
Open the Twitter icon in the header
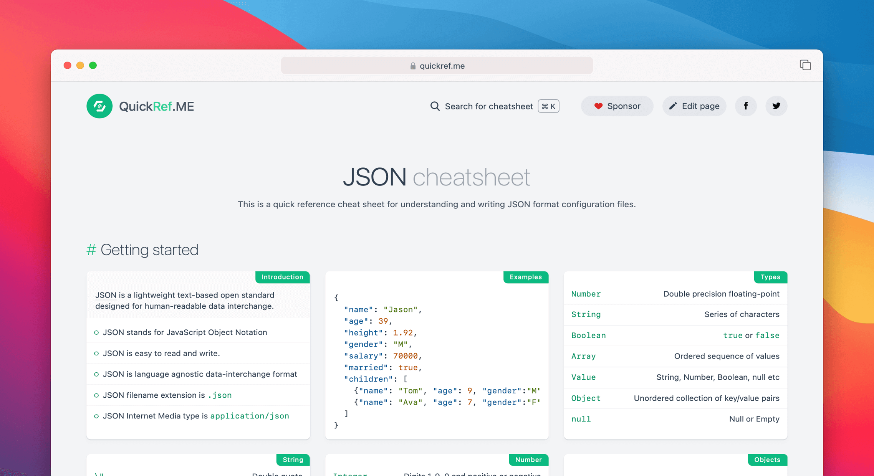point(776,106)
